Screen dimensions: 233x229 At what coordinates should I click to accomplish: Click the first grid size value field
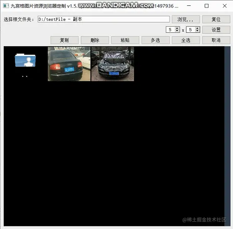tap(170, 30)
